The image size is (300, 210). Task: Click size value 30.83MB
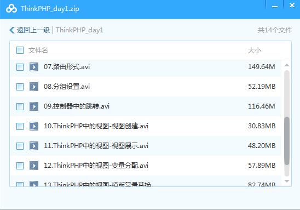click(x=262, y=126)
